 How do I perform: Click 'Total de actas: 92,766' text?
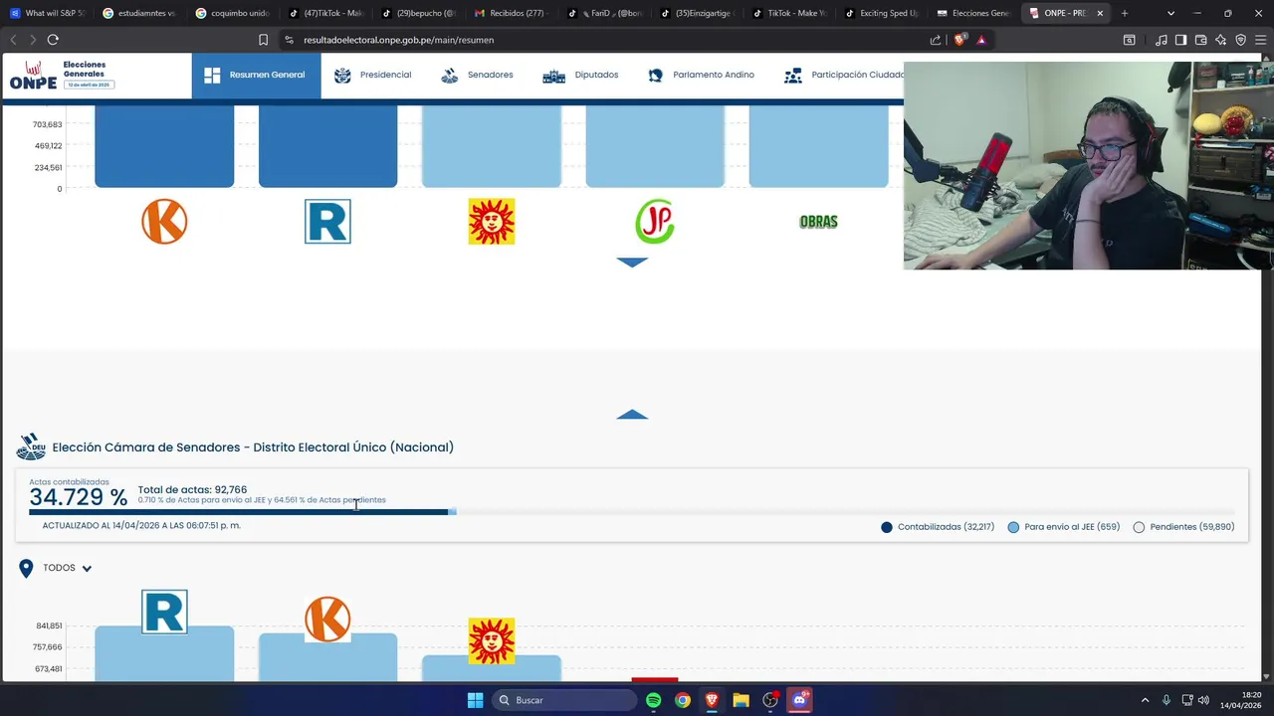(192, 489)
